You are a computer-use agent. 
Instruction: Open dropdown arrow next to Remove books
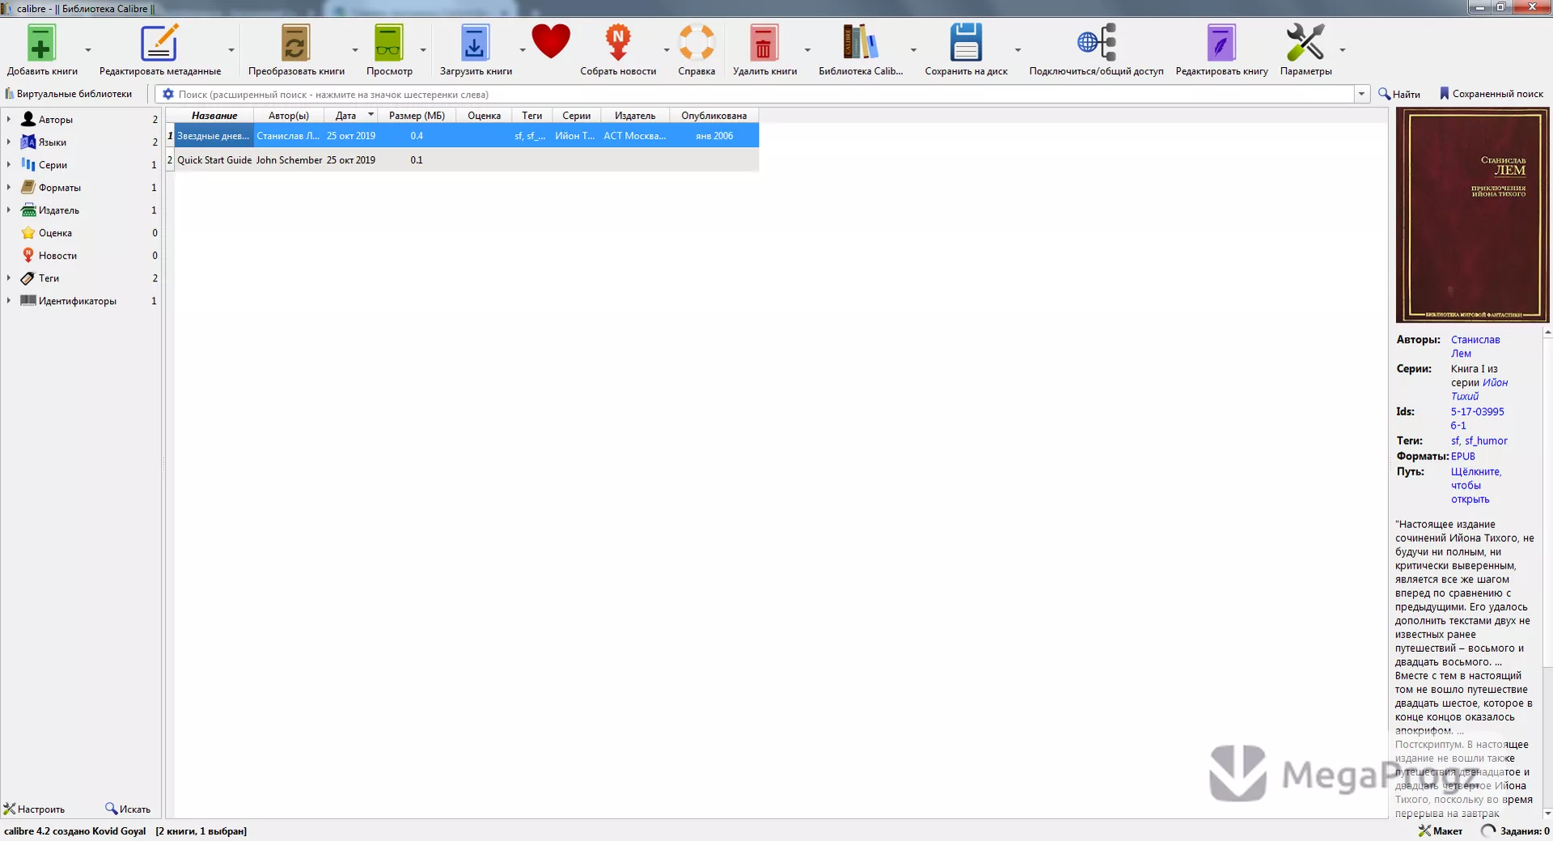(807, 50)
